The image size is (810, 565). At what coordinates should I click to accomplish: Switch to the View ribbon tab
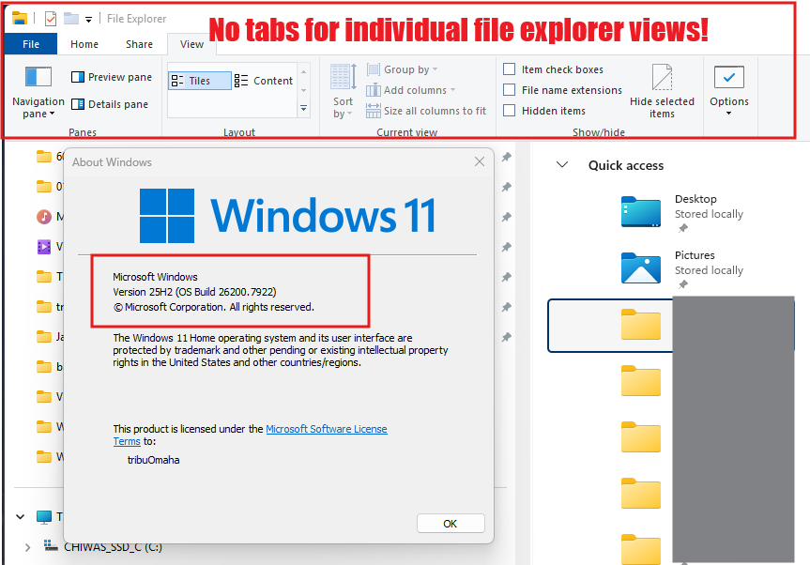[191, 44]
